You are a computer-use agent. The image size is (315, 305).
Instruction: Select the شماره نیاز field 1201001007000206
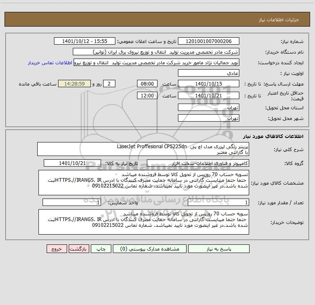tap(209, 41)
